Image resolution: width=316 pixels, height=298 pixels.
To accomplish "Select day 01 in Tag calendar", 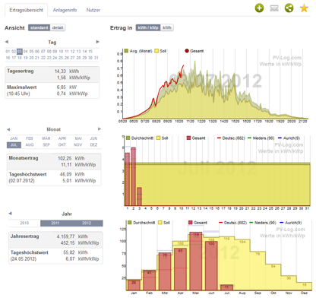I will (x=8, y=52).
